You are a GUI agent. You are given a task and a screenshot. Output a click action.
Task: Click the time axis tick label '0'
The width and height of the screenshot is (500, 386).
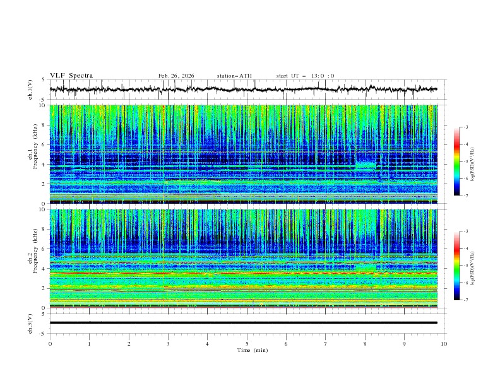(x=50, y=344)
